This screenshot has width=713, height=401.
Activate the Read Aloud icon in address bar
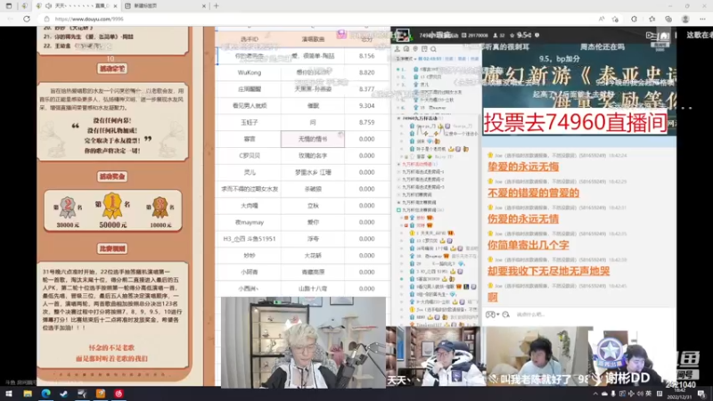click(x=602, y=19)
